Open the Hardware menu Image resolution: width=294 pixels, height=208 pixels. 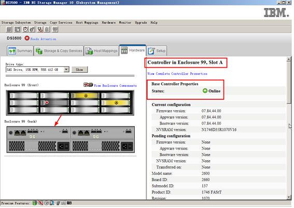tap(108, 22)
